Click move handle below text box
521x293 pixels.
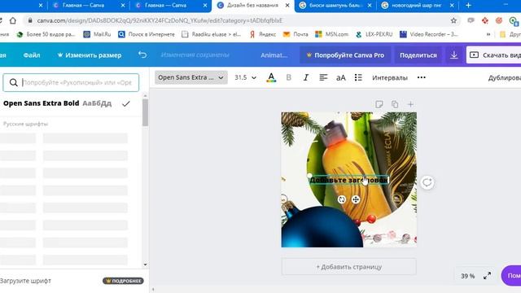pyautogui.click(x=356, y=199)
